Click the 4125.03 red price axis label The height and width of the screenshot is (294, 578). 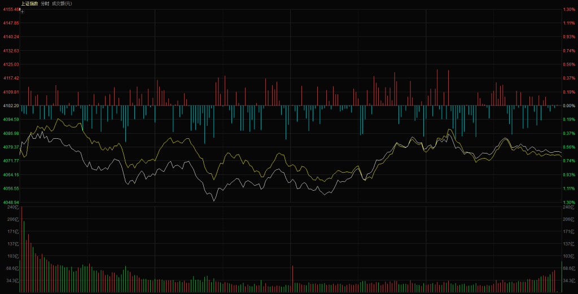[x=11, y=64]
